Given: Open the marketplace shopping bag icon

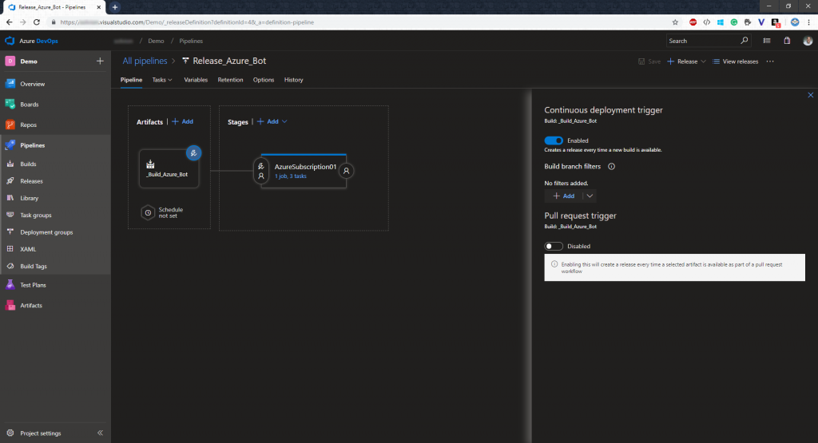Looking at the screenshot, I should (x=787, y=41).
